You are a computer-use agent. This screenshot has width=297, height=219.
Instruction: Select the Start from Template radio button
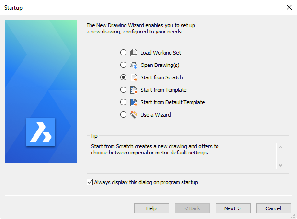tap(123, 89)
